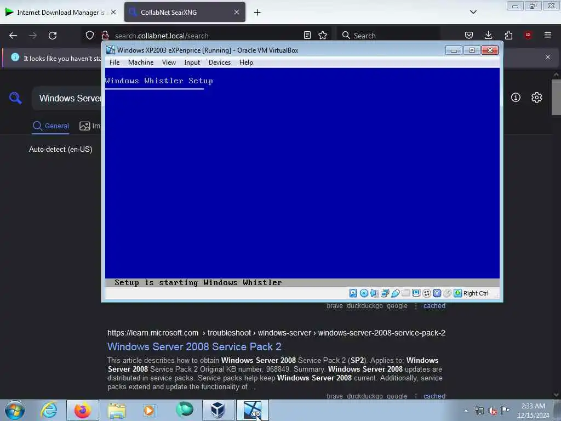Close the CollabNet SearXNG tab

coord(237,12)
